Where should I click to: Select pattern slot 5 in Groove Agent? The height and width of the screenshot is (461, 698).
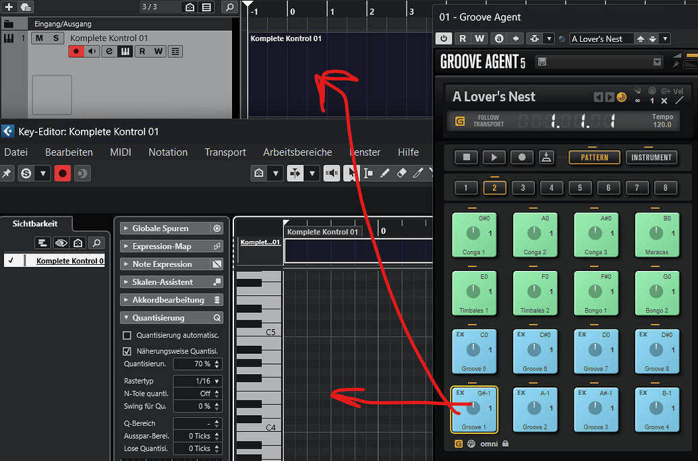tap(580, 188)
